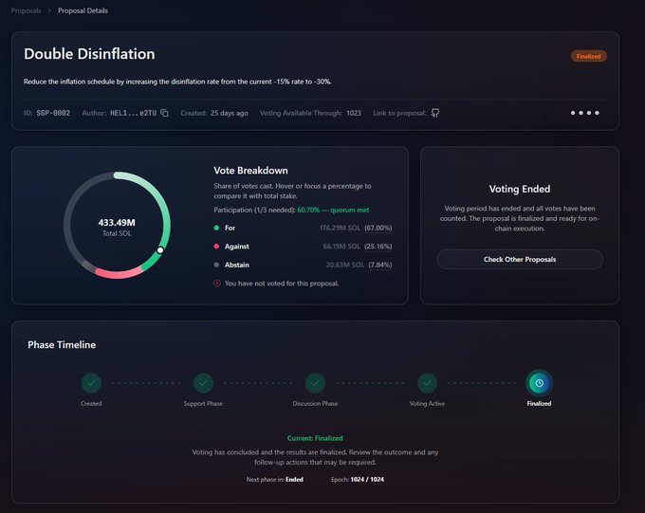Focus the Against 25.16% percentage

[378, 247]
